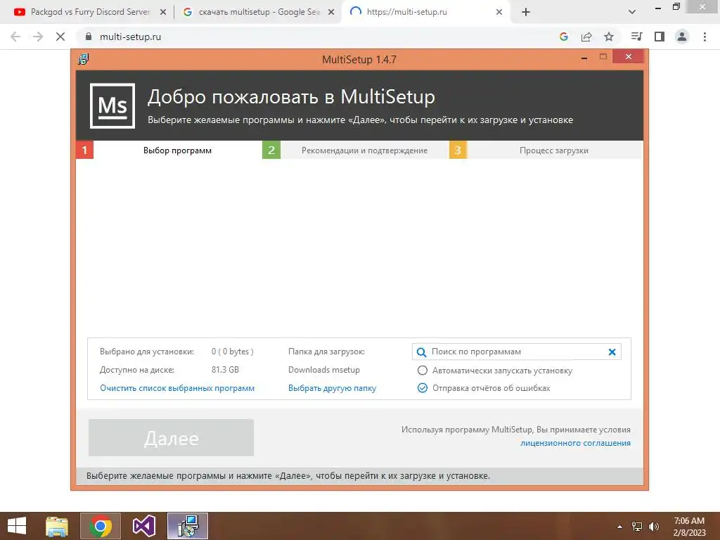Viewport: 720px width, 540px height.
Task: Click the 0 ( 0 bytes ) selected value
Action: (232, 352)
